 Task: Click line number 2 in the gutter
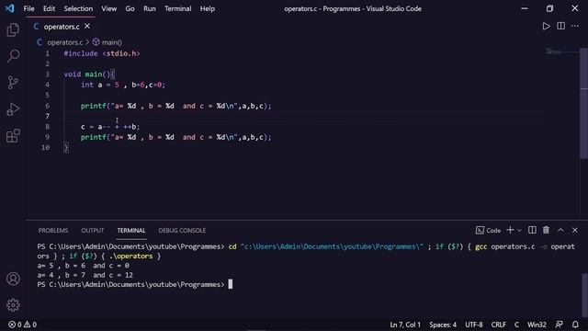[x=47, y=64]
